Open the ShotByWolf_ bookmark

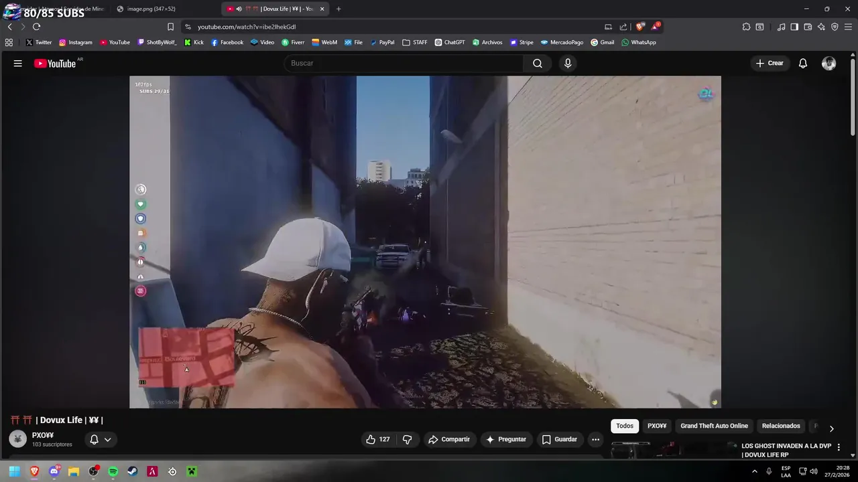pos(157,42)
